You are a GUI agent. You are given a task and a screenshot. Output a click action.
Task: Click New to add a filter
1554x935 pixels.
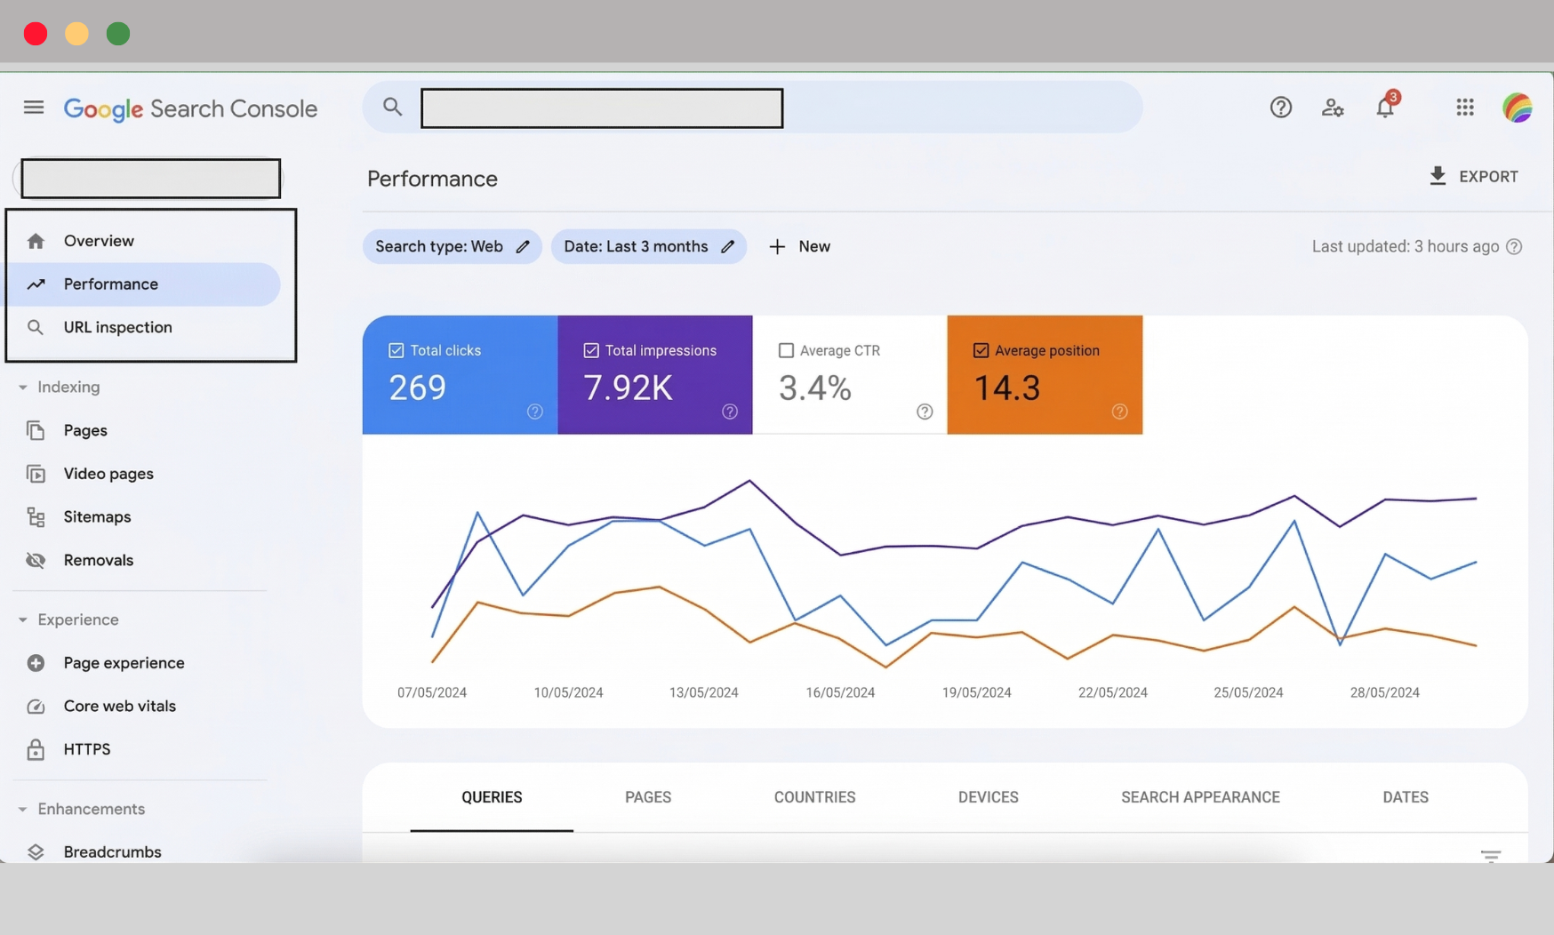click(798, 246)
